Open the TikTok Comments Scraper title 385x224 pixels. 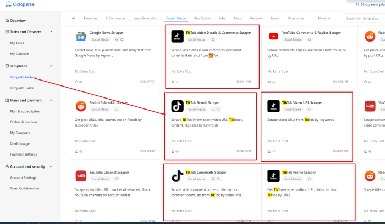(x=206, y=172)
